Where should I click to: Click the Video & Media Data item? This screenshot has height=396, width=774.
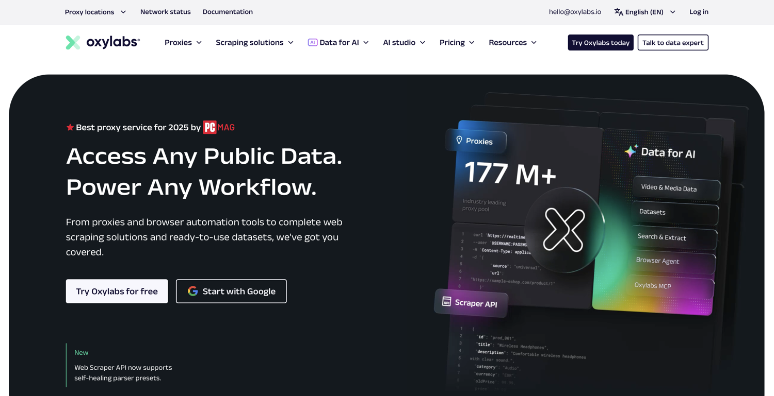[676, 188]
